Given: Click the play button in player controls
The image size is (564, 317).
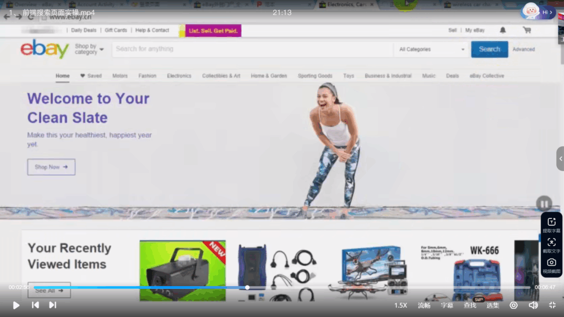Looking at the screenshot, I should pos(16,305).
